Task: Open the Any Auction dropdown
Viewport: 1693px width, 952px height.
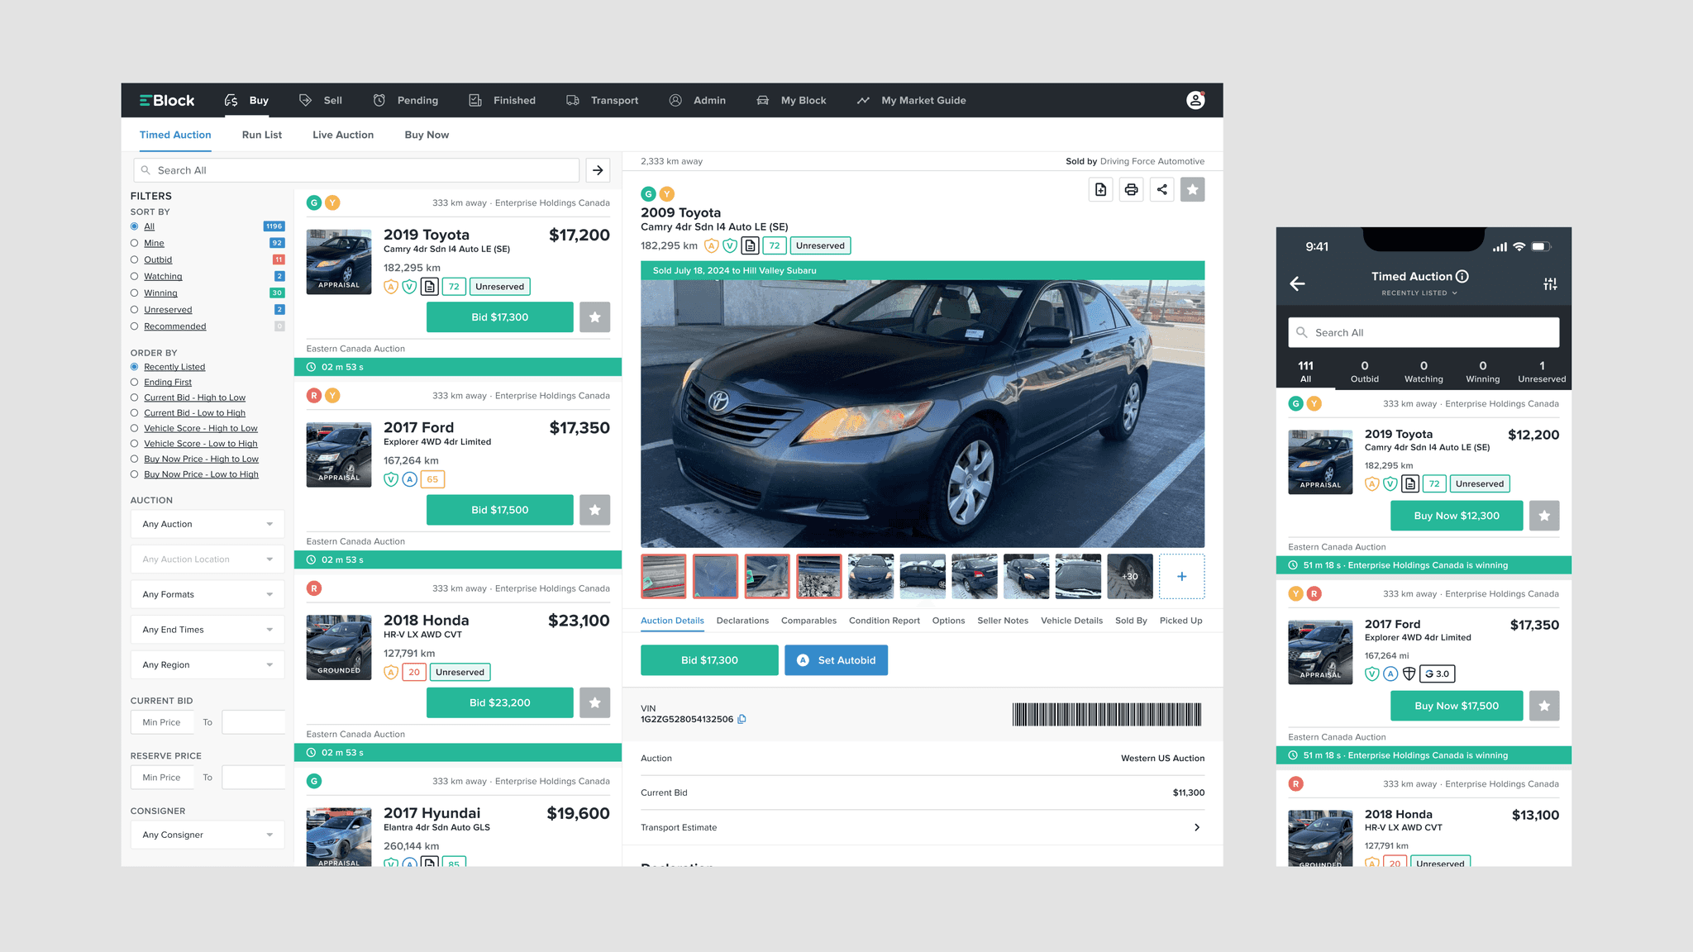Action: [207, 524]
